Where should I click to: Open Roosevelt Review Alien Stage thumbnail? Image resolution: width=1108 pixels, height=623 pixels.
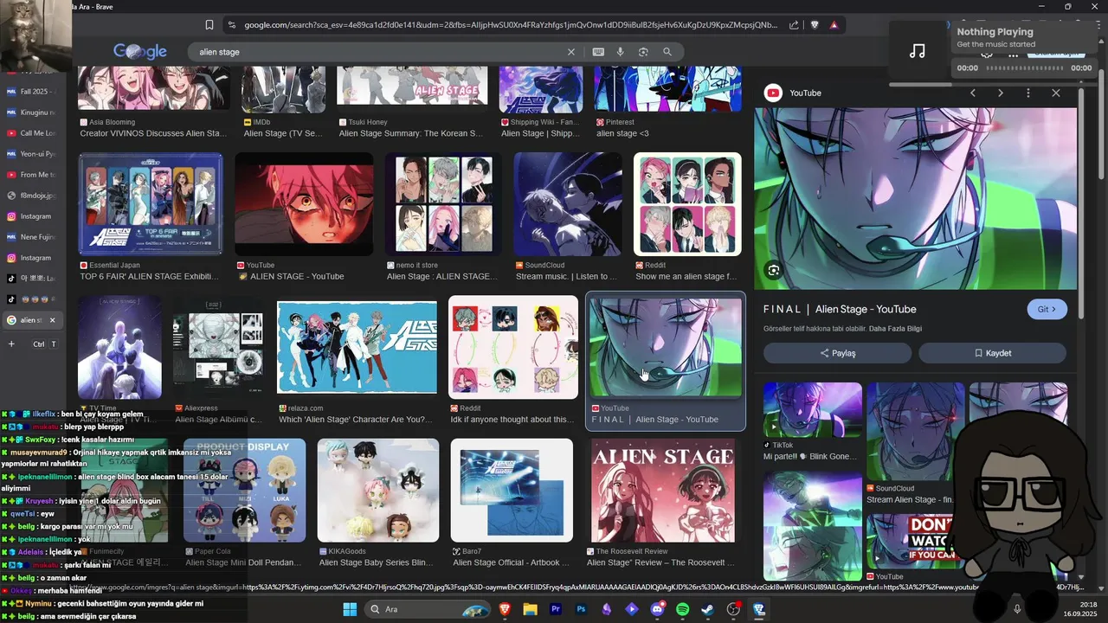[663, 491]
